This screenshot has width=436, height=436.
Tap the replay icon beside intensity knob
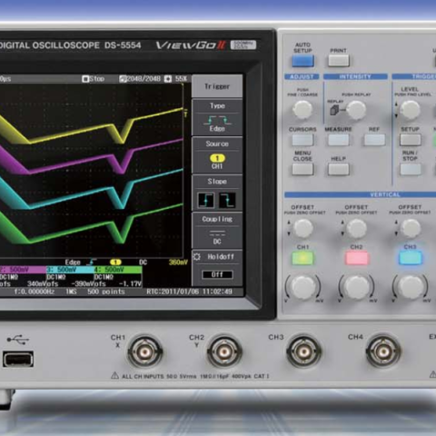pos(334,110)
